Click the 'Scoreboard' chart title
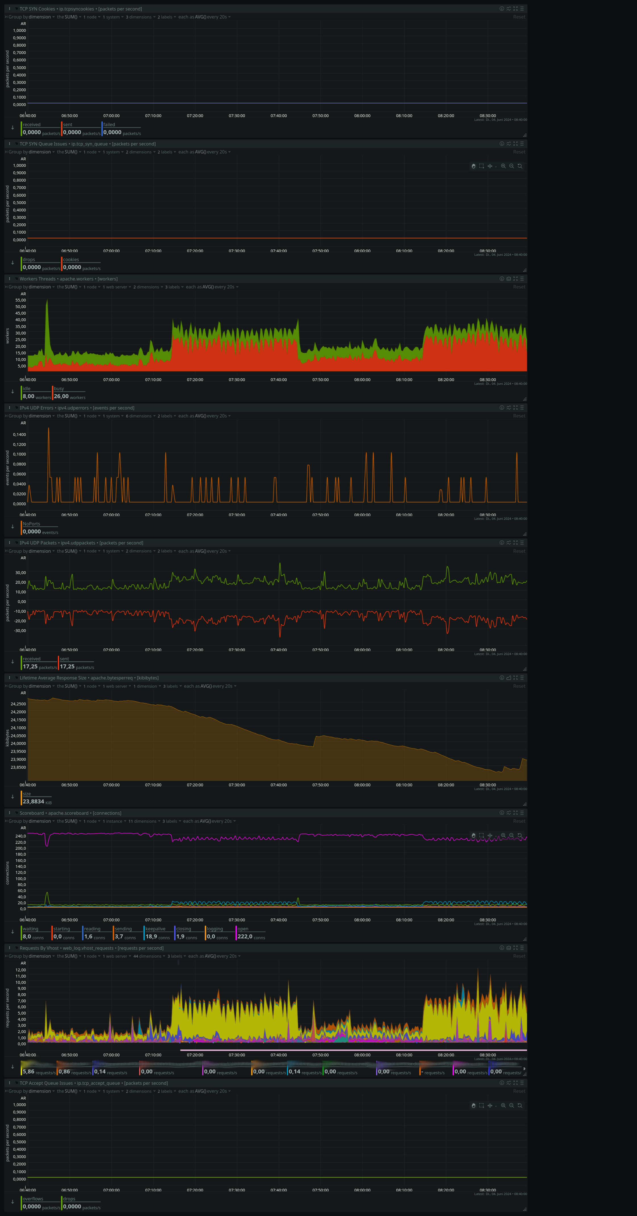This screenshot has height=1216, width=637. tap(32, 813)
